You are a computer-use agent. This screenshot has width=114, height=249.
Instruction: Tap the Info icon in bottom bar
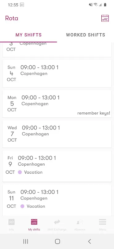[x=11, y=222]
